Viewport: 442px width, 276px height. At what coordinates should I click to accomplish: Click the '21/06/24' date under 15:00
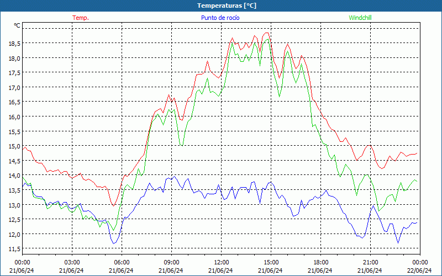click(270, 270)
